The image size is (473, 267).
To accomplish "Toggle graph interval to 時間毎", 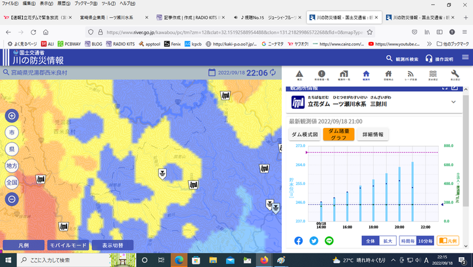I will pos(408,241).
